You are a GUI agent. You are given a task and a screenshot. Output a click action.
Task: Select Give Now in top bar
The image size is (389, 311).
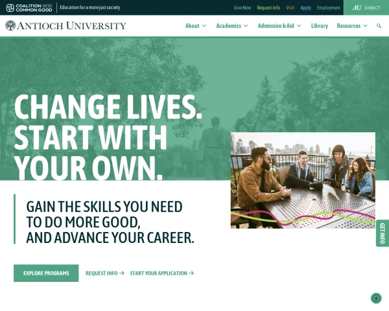tap(242, 8)
